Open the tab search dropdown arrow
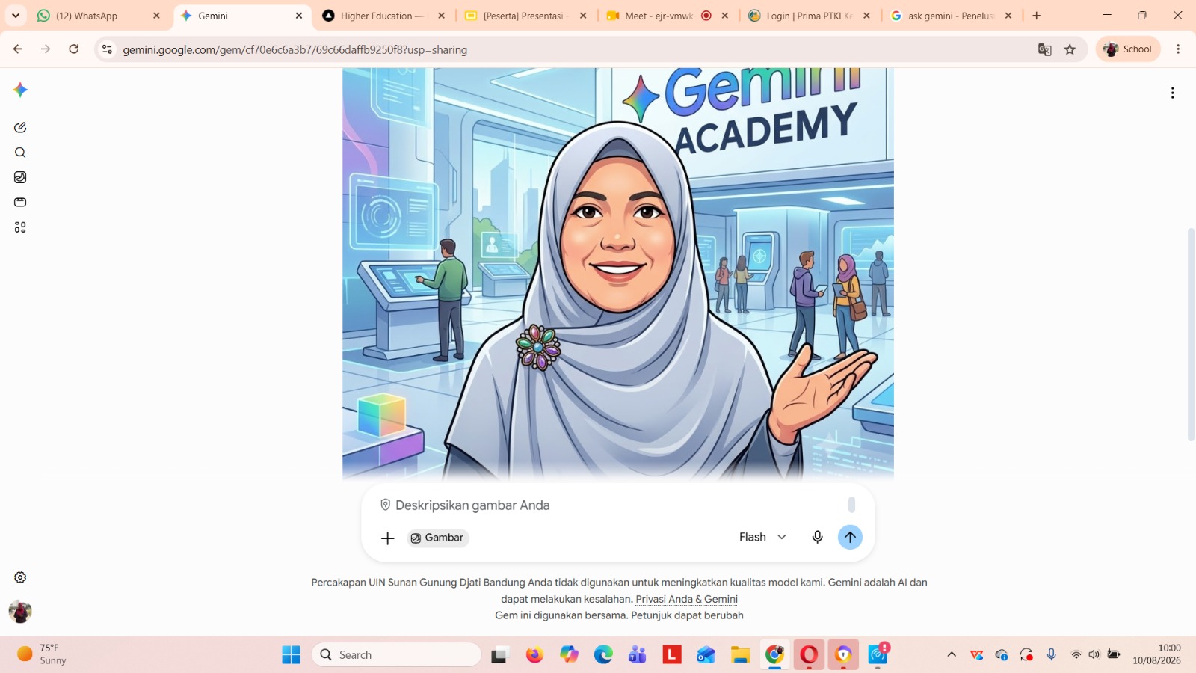 (16, 16)
